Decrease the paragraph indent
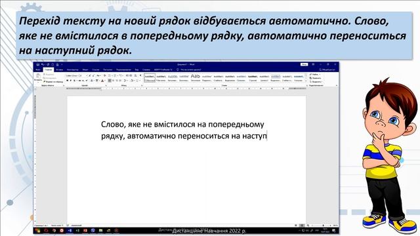420x236 pixels. click(127, 76)
